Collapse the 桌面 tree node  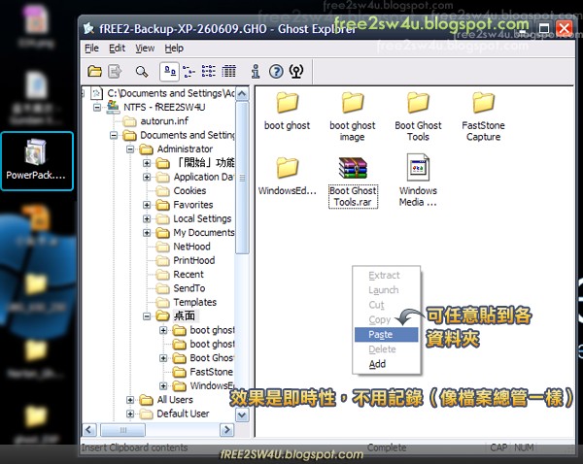point(147,316)
